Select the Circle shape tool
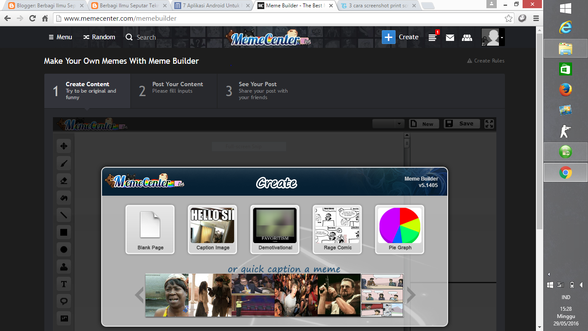Screen dimensions: 588x331 64,250
